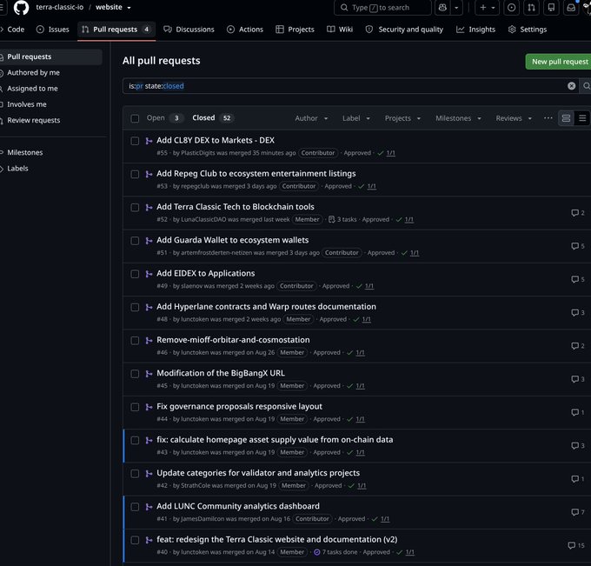Check the Add Guarda Wallet PR checkbox

pos(135,241)
